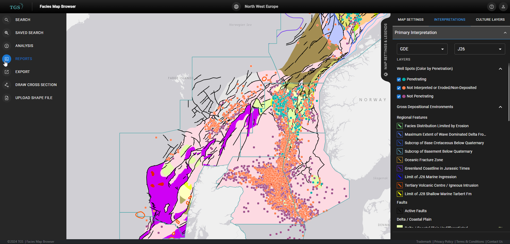Open the Privacy Policy link
This screenshot has height=244, width=510.
click(x=443, y=242)
